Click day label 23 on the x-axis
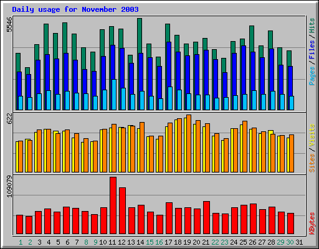Viewport: 319px width, 249px height. [224, 242]
